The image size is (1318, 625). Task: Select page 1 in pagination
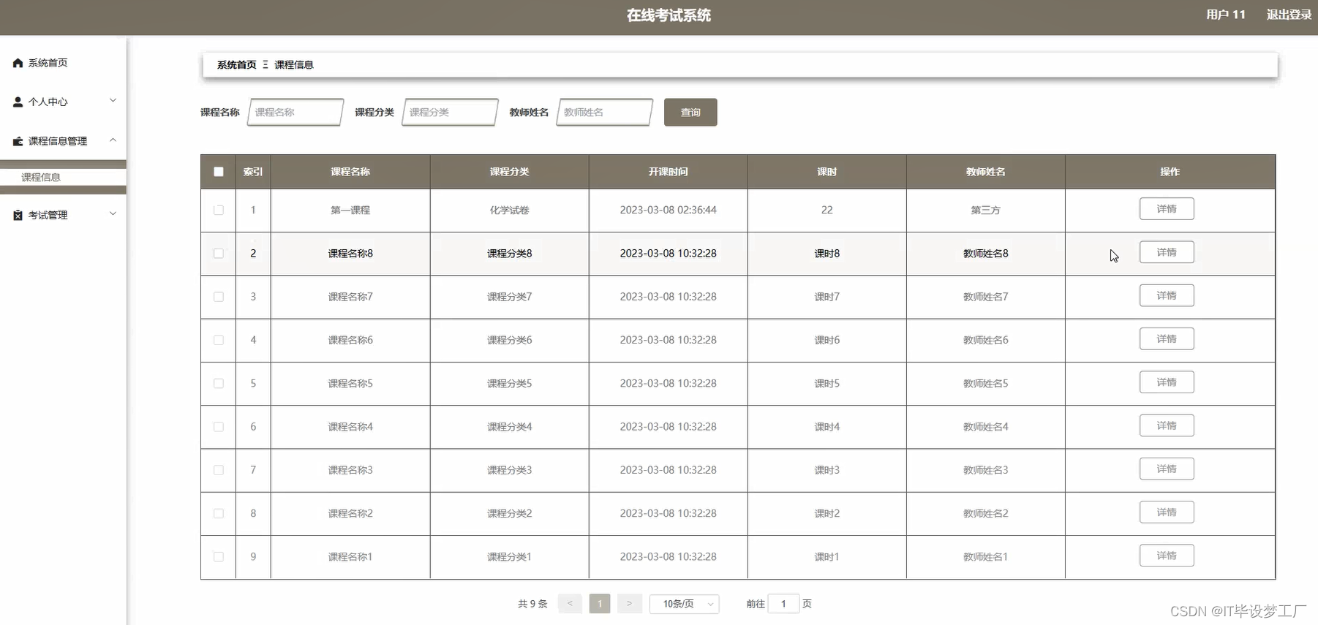pyautogui.click(x=600, y=604)
